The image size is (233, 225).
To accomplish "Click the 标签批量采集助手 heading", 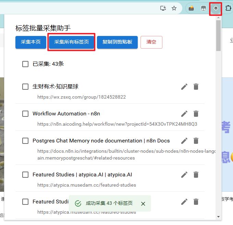I will [x=43, y=28].
